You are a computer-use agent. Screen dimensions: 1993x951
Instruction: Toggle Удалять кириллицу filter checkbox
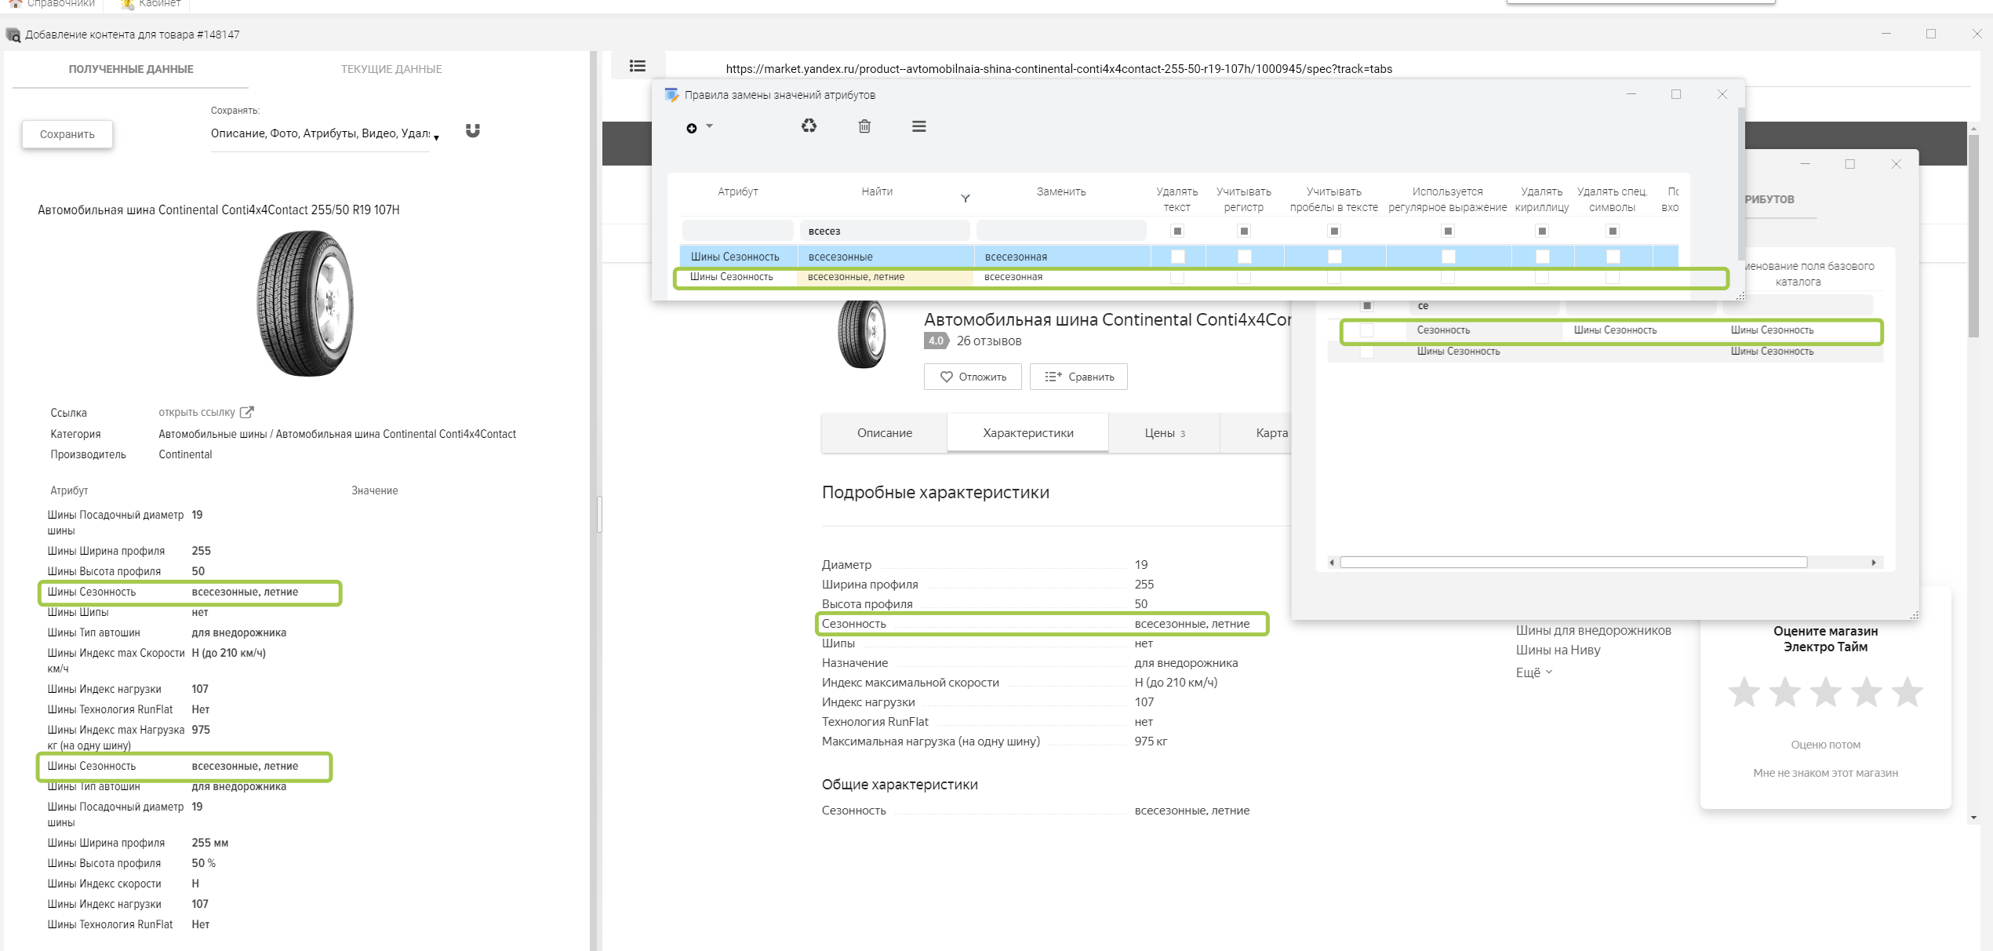click(x=1542, y=231)
